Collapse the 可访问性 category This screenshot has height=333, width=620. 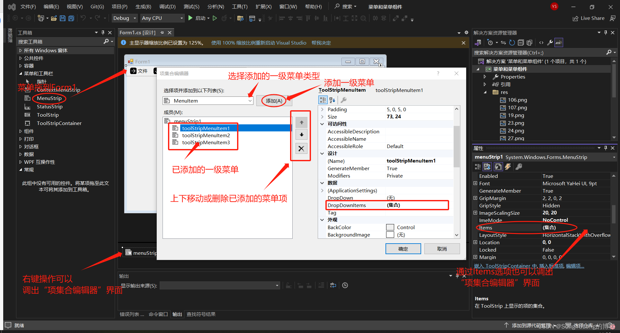coord(322,124)
